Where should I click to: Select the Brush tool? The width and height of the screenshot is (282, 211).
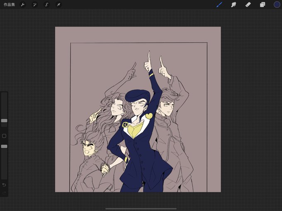click(219, 5)
